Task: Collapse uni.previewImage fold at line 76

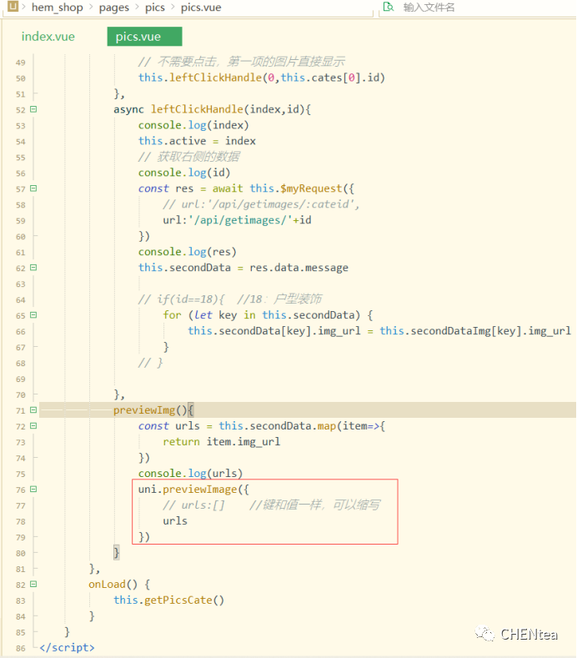Action: tap(33, 489)
